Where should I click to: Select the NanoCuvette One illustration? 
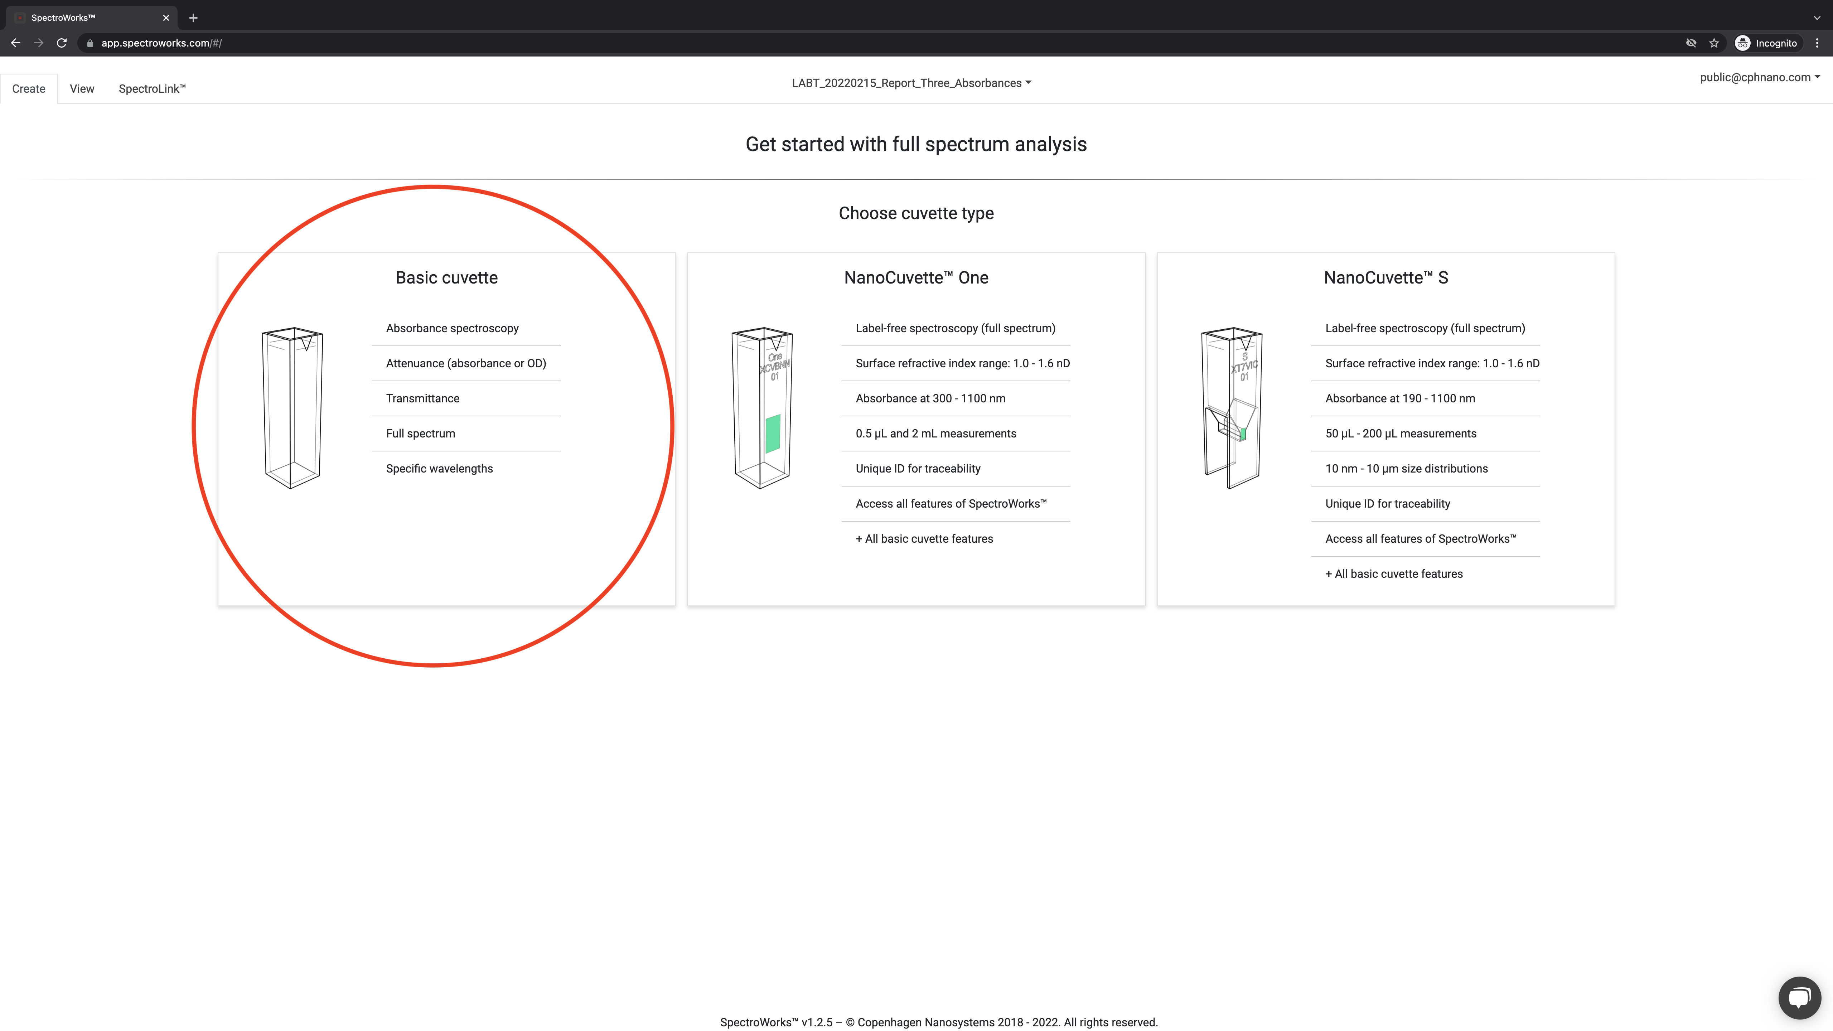click(762, 408)
